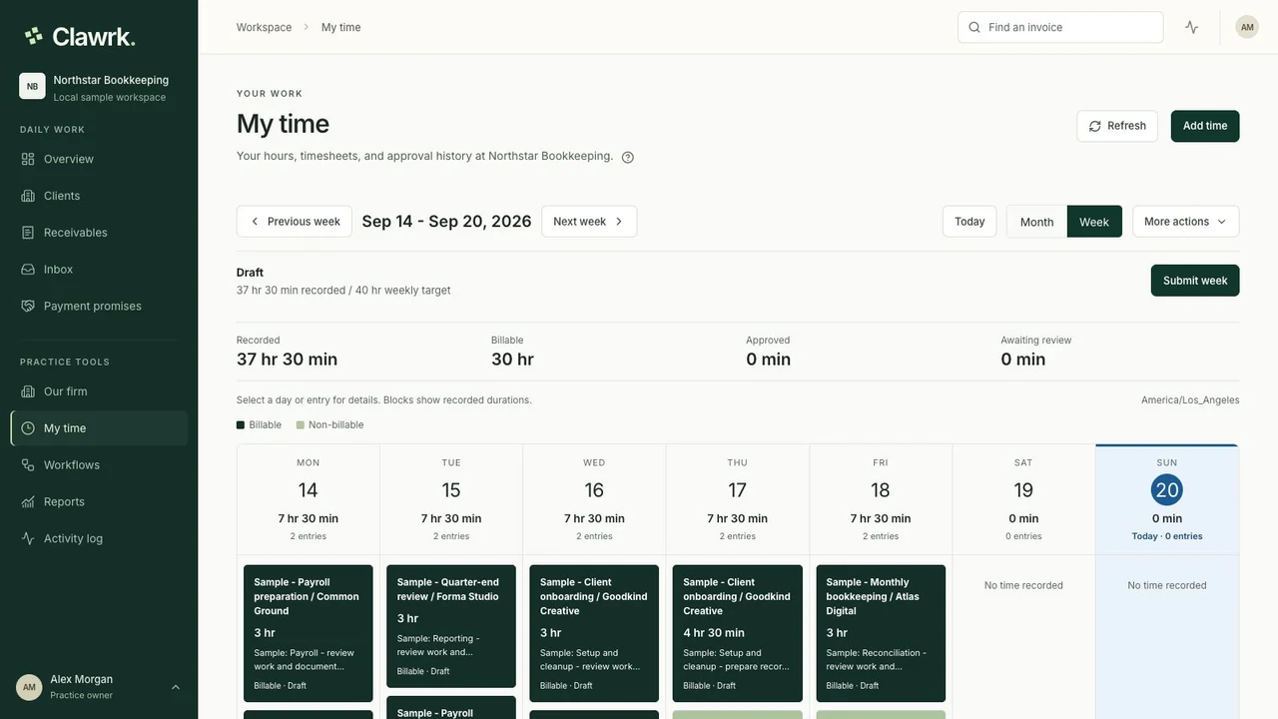Open Wednesday's 3 hr Client onboarding entry

point(594,631)
